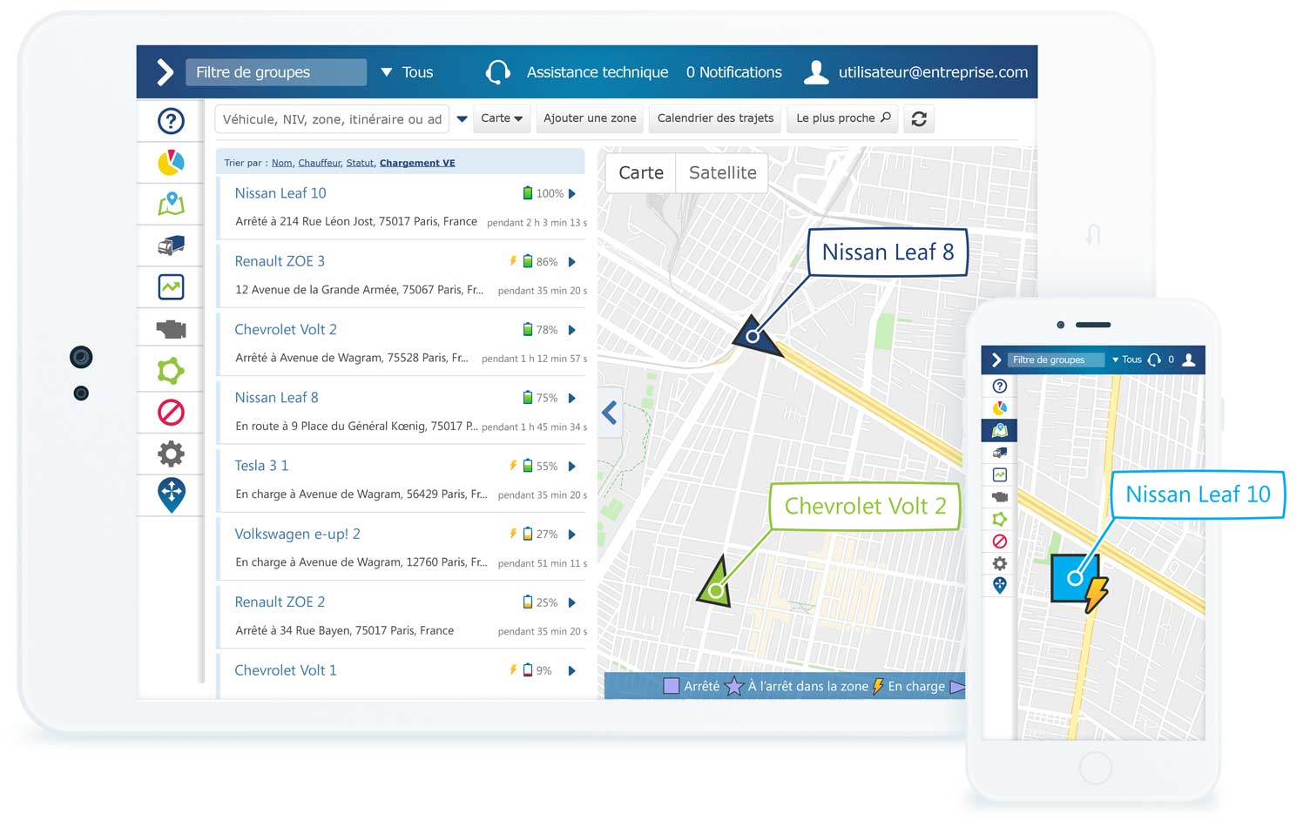1303x827 pixels.
Task: Open the highlighted map icon in phone sidebar
Action: coord(1000,430)
